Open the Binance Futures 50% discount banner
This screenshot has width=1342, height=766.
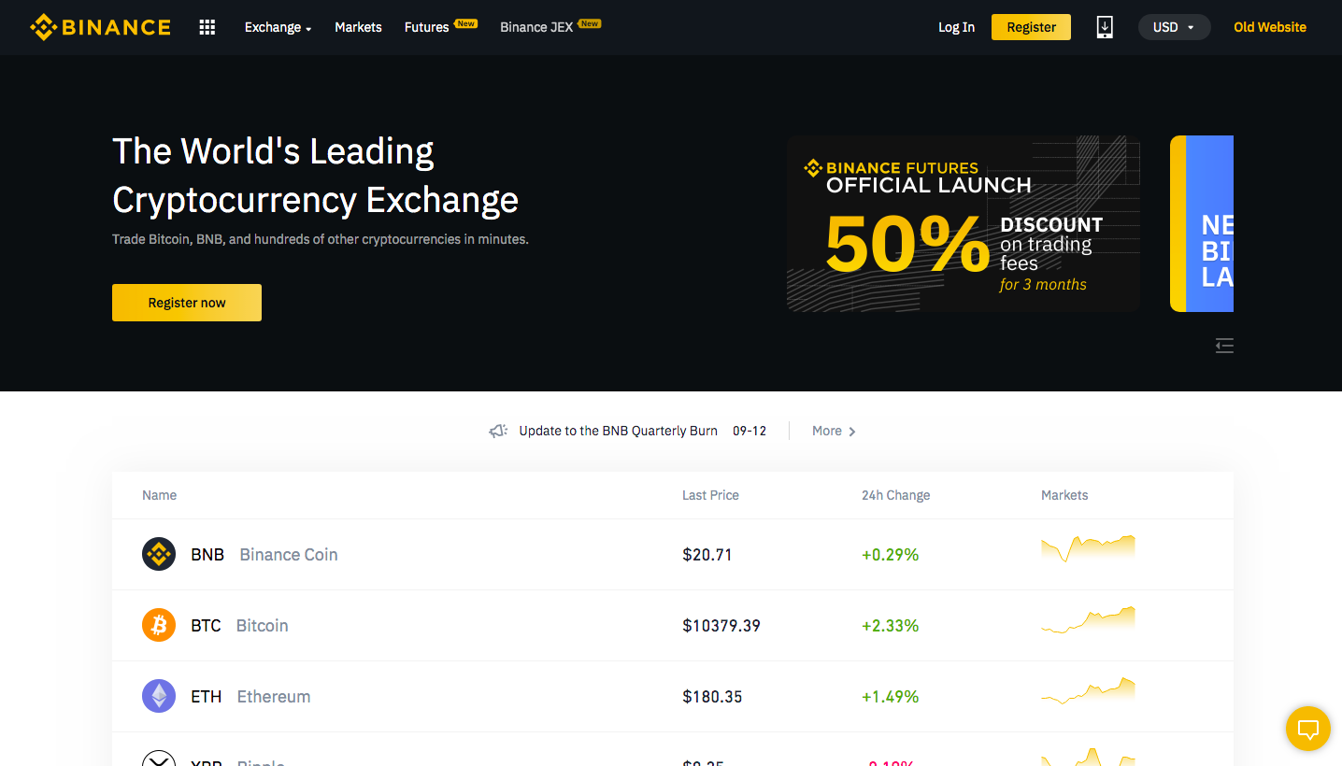[963, 224]
